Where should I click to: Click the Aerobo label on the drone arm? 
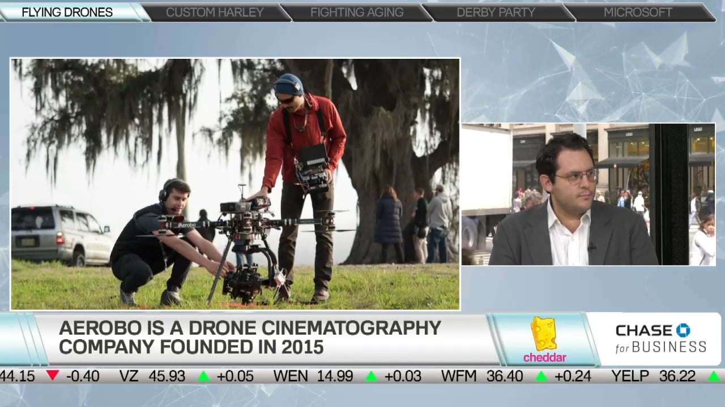[187, 225]
